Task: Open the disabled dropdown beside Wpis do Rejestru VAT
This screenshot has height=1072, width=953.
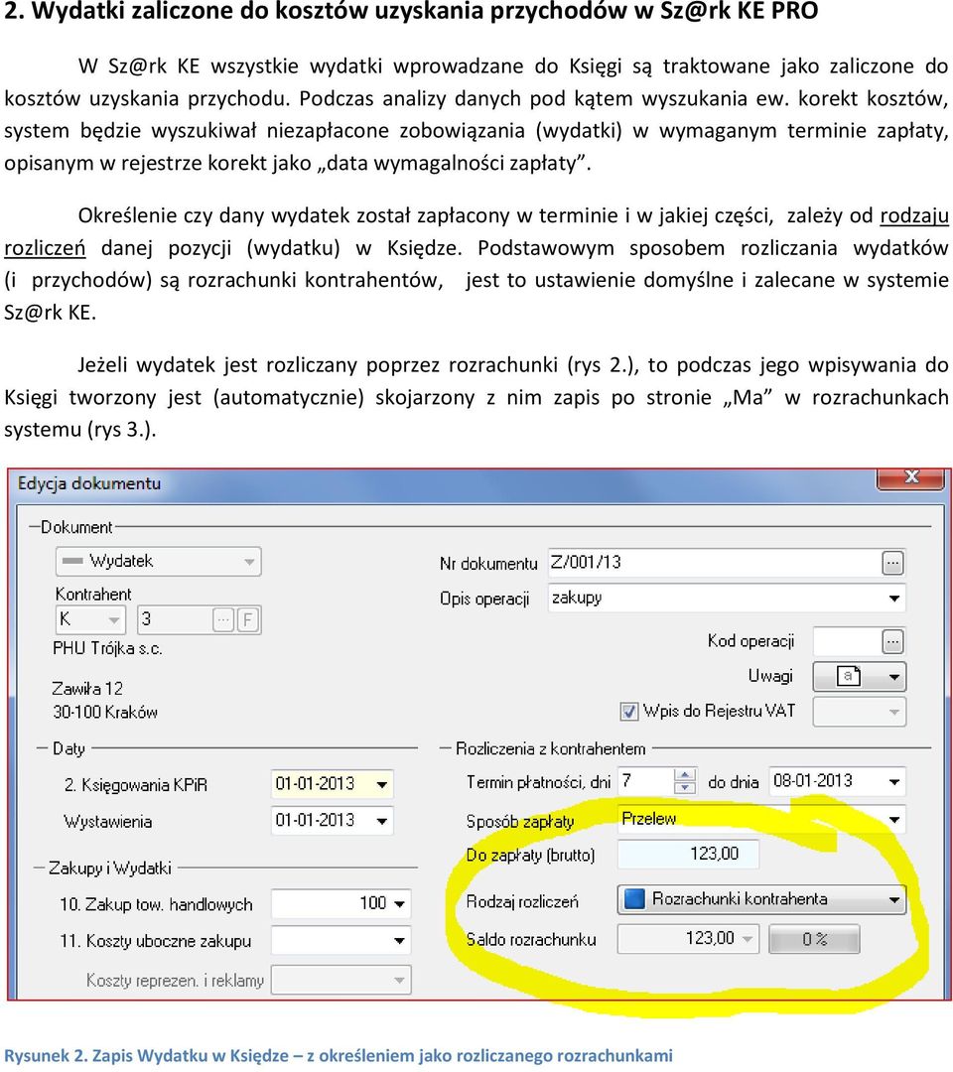Action: coord(860,712)
